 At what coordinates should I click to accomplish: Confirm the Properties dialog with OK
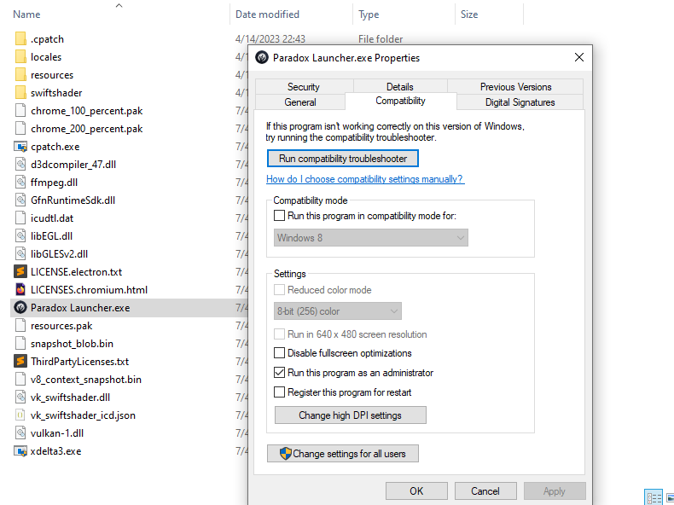pyautogui.click(x=416, y=490)
